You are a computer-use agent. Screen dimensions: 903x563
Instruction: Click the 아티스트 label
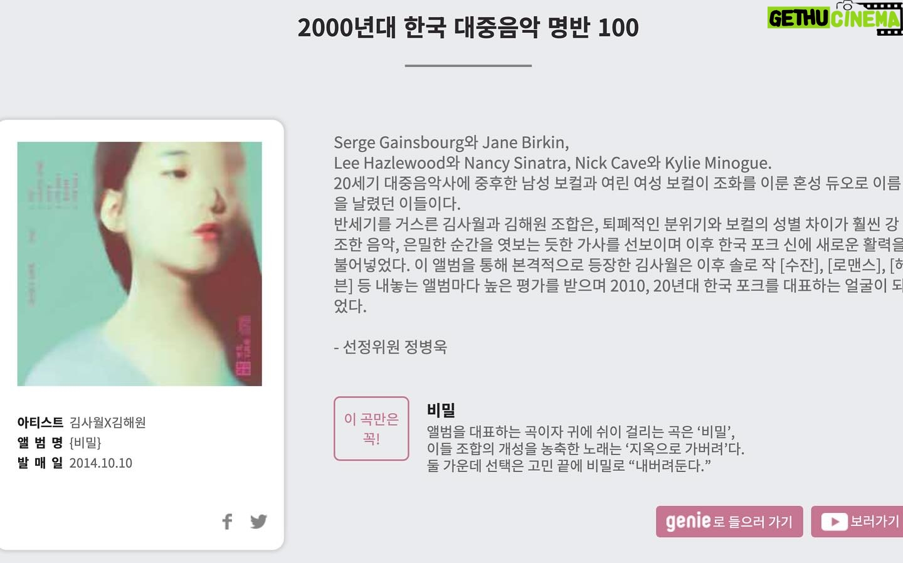click(x=40, y=423)
